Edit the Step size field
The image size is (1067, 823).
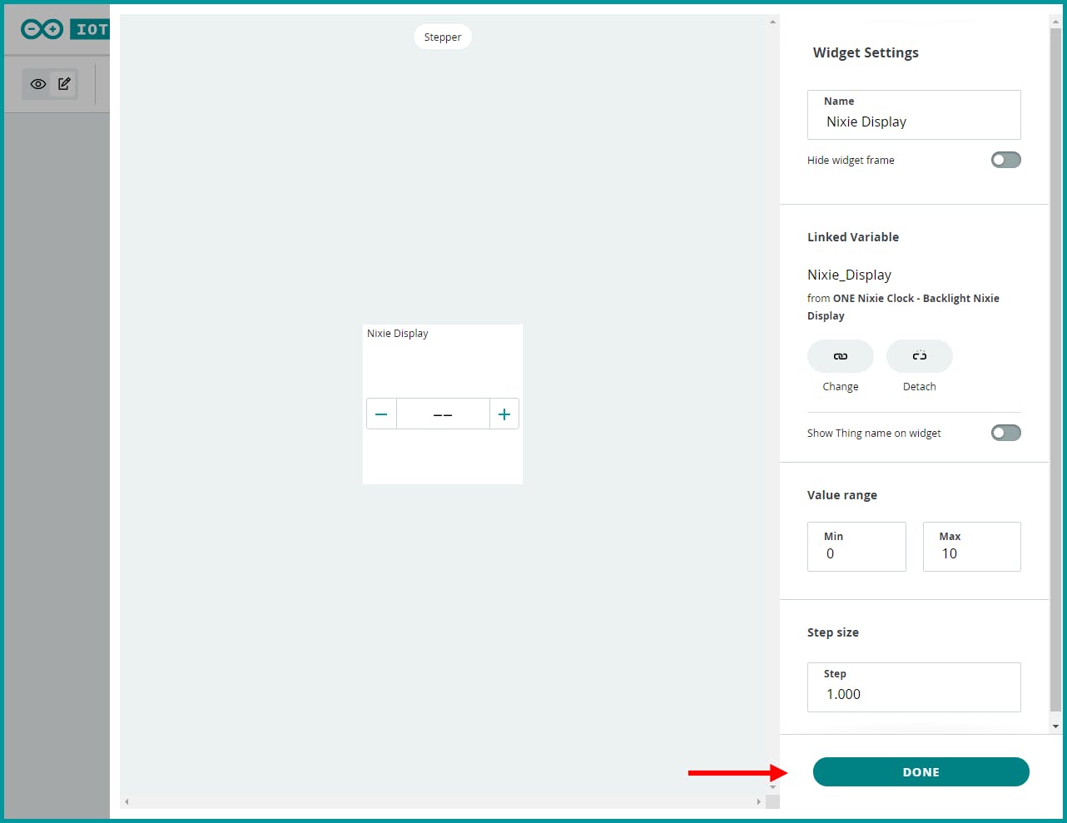(x=914, y=687)
